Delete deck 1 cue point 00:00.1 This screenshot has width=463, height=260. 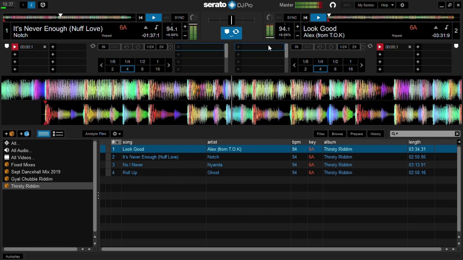45,47
